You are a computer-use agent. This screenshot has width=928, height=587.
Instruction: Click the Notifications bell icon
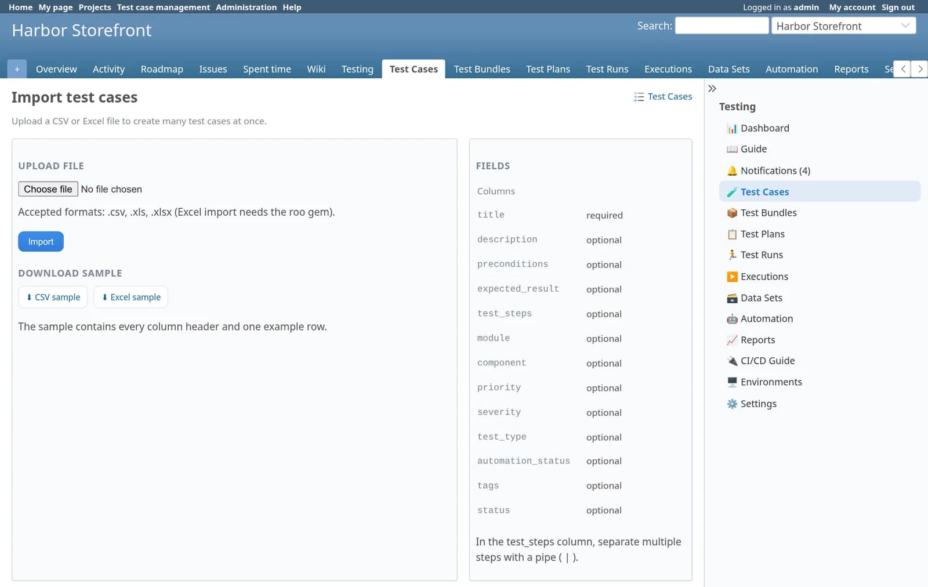(x=732, y=171)
